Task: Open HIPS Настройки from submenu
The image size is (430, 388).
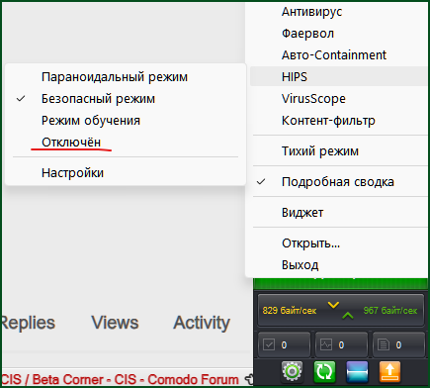Action: (126, 173)
